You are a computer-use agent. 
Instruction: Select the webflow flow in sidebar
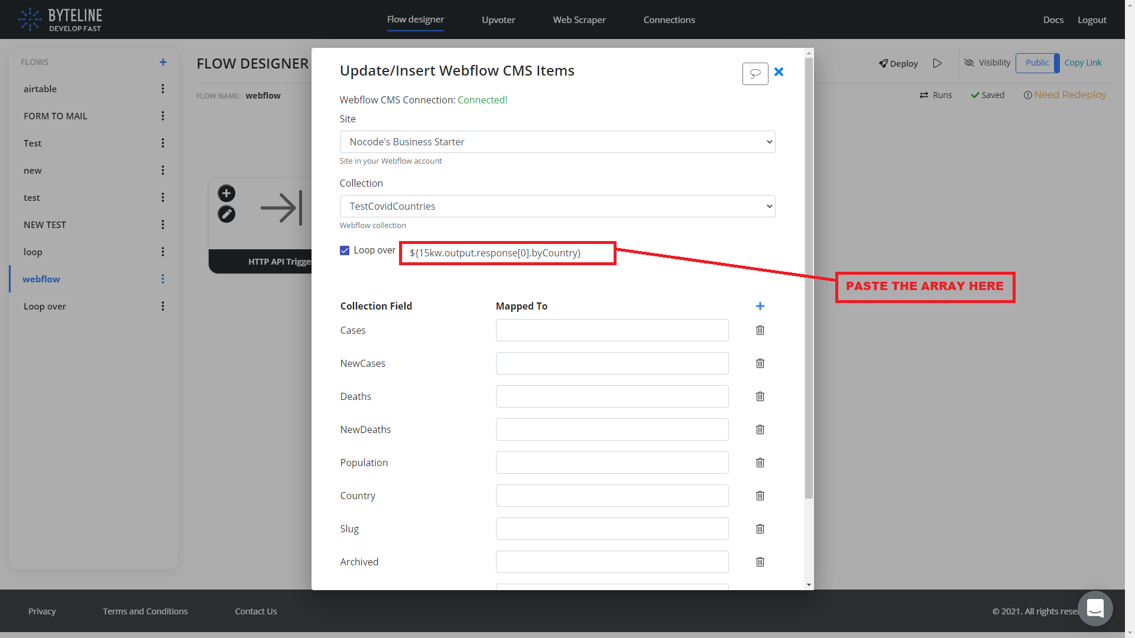pos(41,279)
